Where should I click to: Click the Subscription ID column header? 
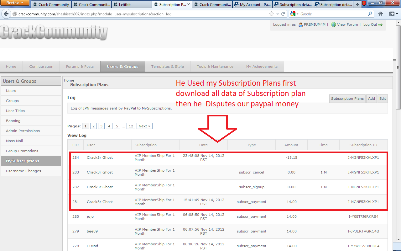[363, 145]
